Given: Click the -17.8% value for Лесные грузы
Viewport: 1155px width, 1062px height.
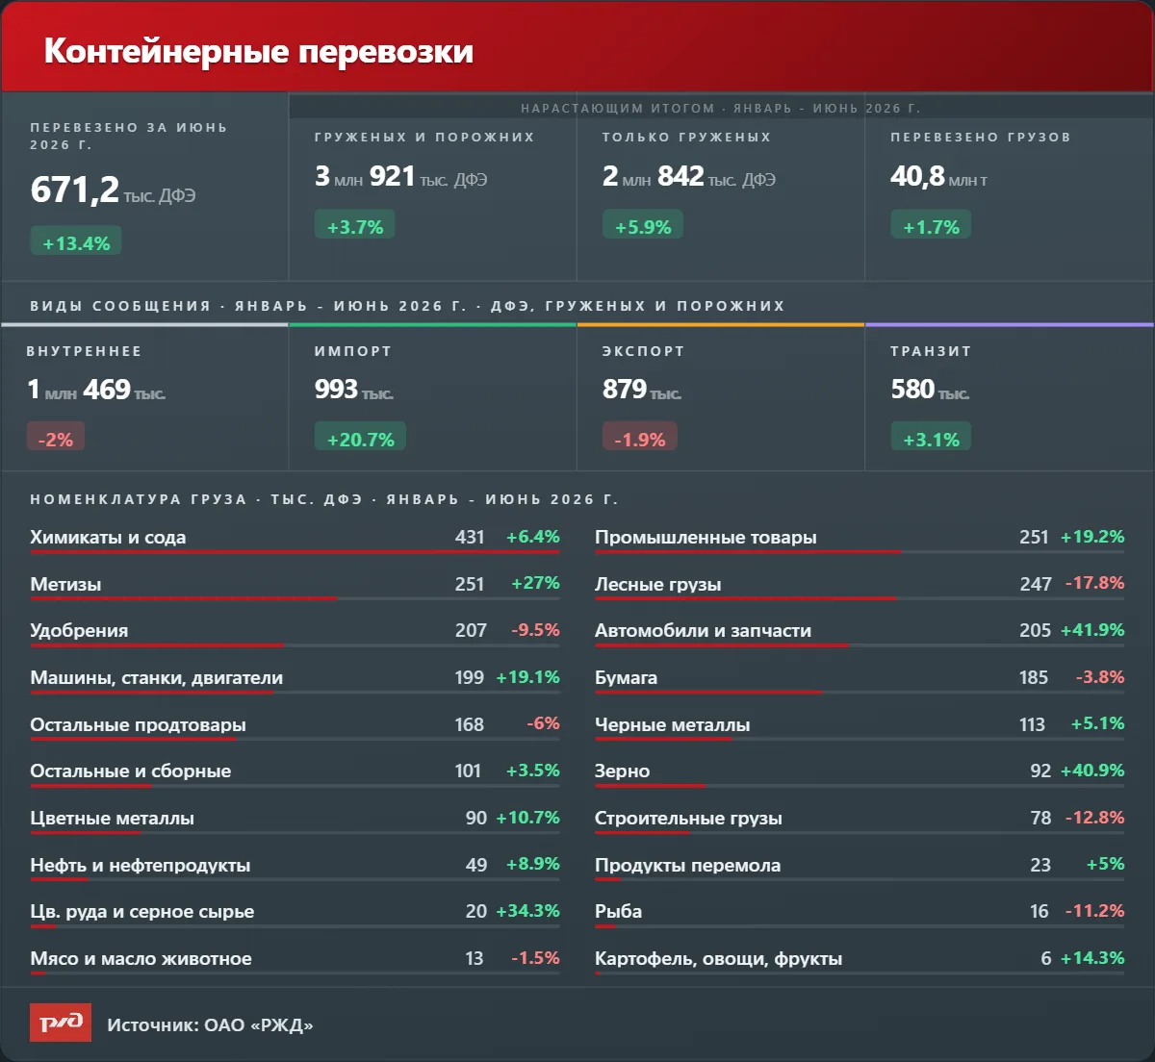Looking at the screenshot, I should pyautogui.click(x=1094, y=583).
